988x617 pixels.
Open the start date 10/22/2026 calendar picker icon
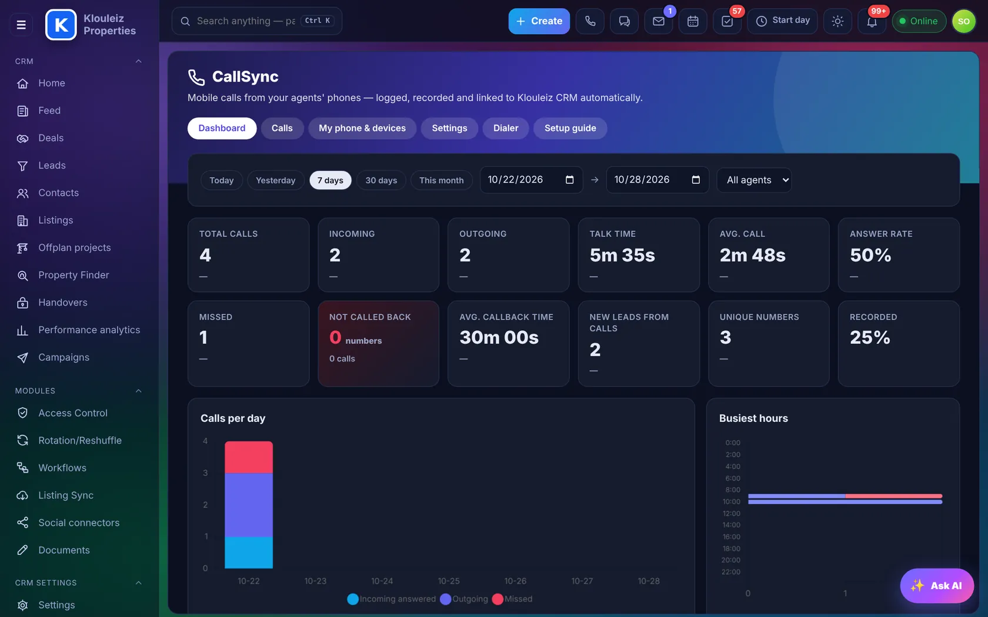pos(569,180)
